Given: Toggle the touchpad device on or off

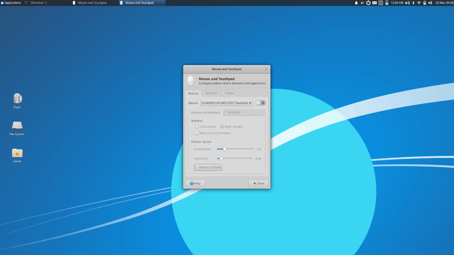Looking at the screenshot, I should (260, 103).
